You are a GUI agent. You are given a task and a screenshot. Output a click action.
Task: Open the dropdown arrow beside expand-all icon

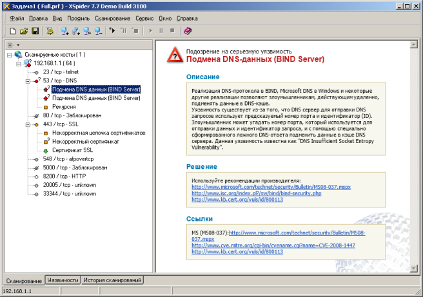(18, 45)
